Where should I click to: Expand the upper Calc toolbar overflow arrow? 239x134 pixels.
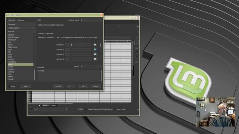(x=138, y=26)
